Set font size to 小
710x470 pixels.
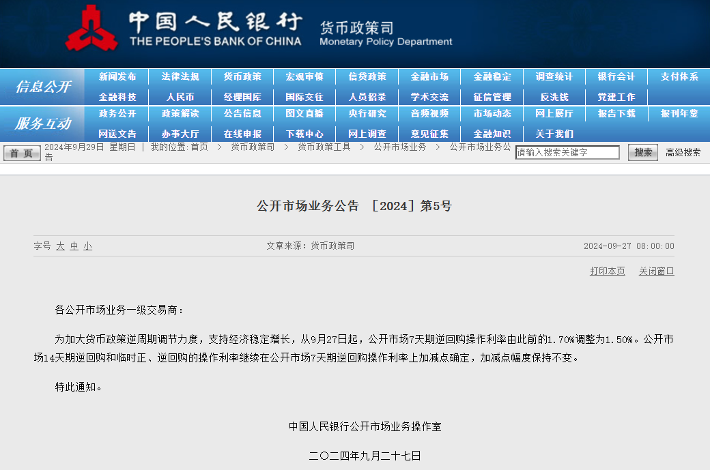pos(87,246)
